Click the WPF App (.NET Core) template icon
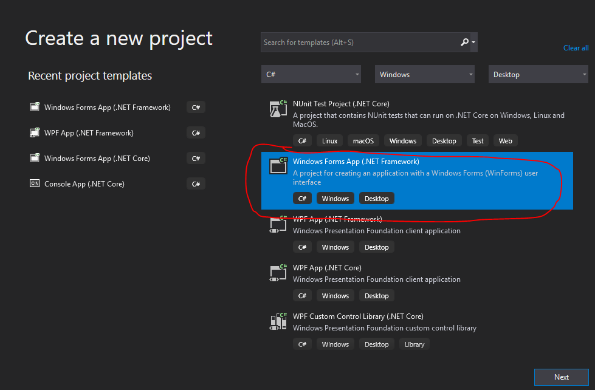Viewport: 595px width, 390px height. 278,273
